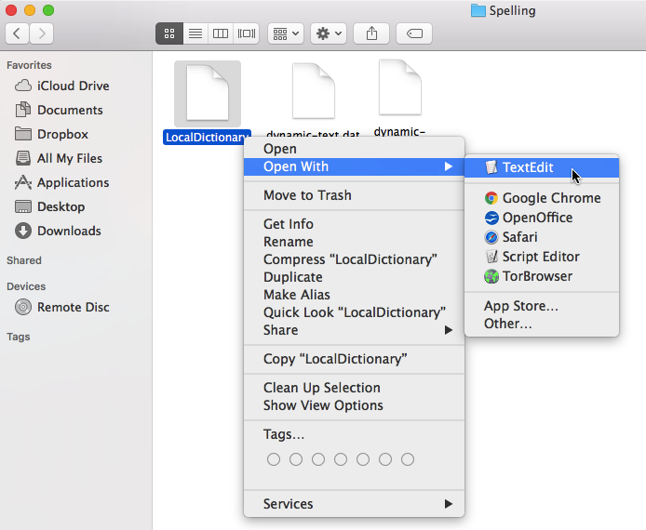Pick the seventh tag color circle

click(x=408, y=459)
